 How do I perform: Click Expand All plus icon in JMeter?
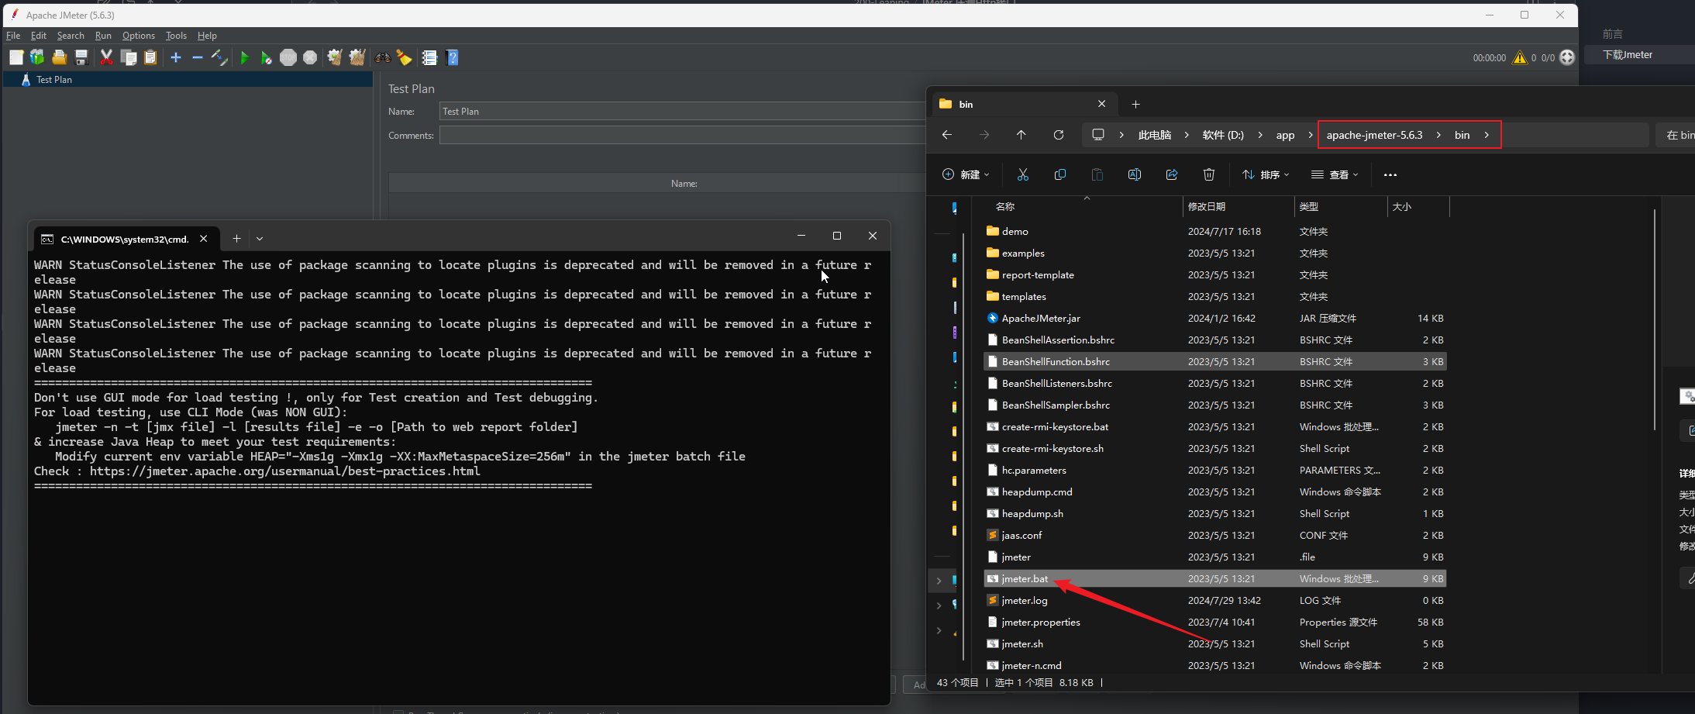[176, 57]
